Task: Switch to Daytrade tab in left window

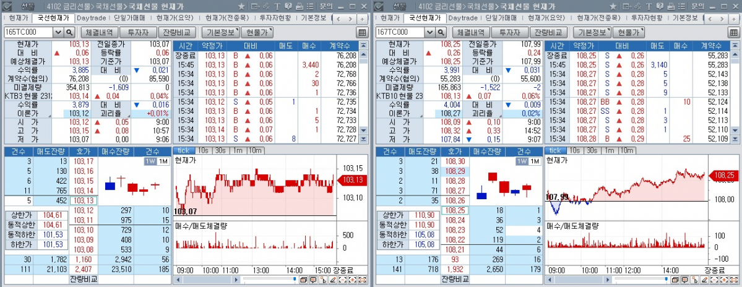Action: [92, 18]
